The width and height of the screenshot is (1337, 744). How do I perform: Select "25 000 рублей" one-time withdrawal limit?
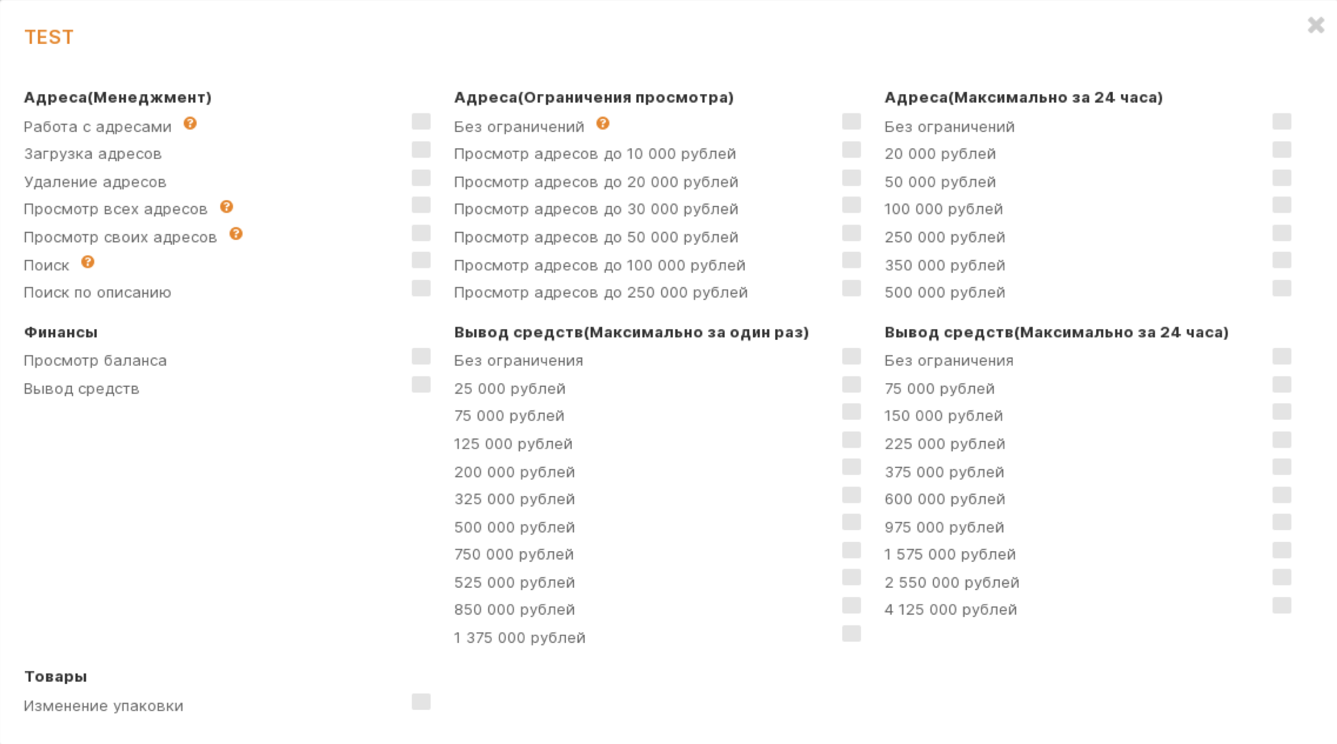coord(850,385)
